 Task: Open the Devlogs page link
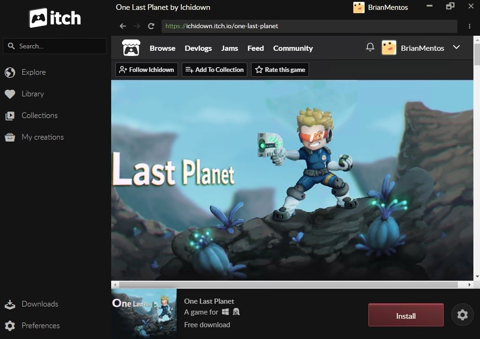pos(198,48)
